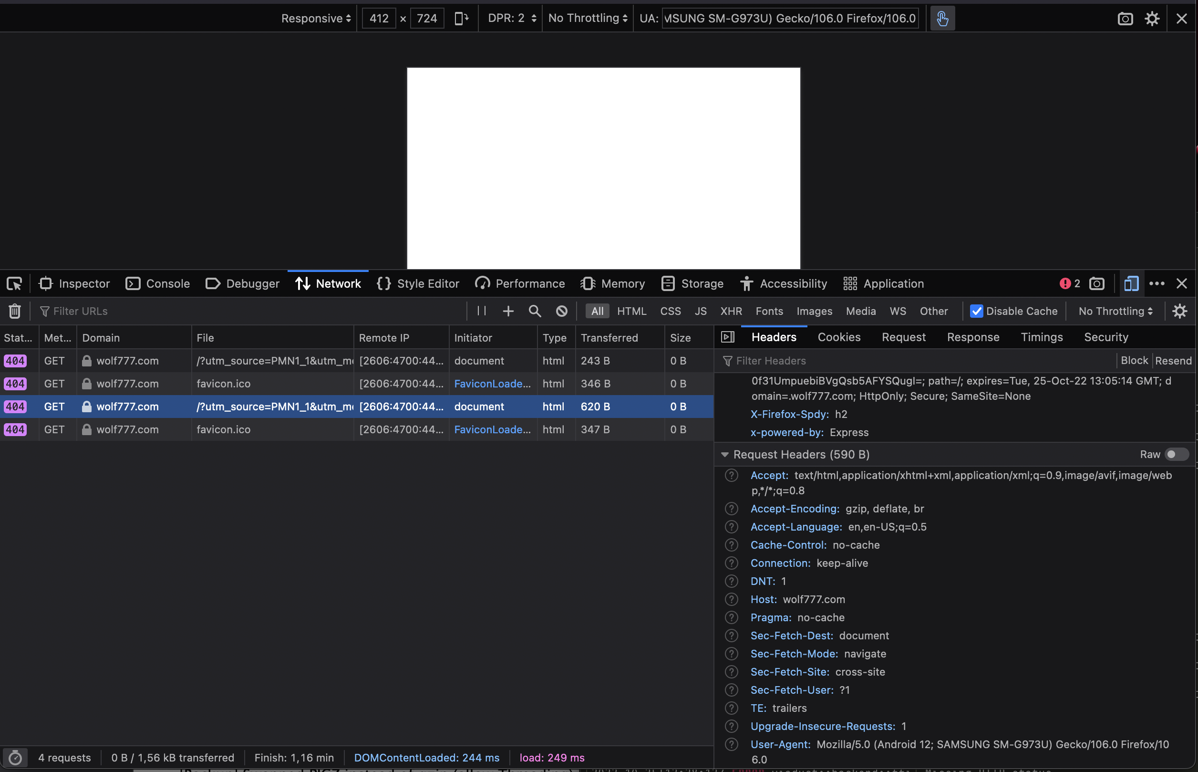
Task: Open Network panel settings gear
Action: click(x=1179, y=311)
